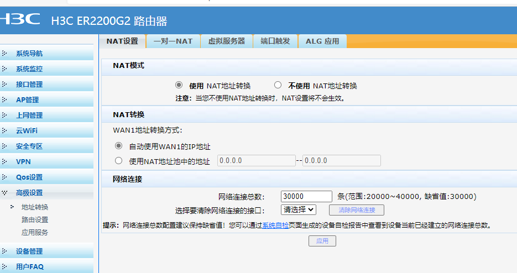
Task: Click expand arrow icon beside AP管理
Action: (x=4, y=99)
